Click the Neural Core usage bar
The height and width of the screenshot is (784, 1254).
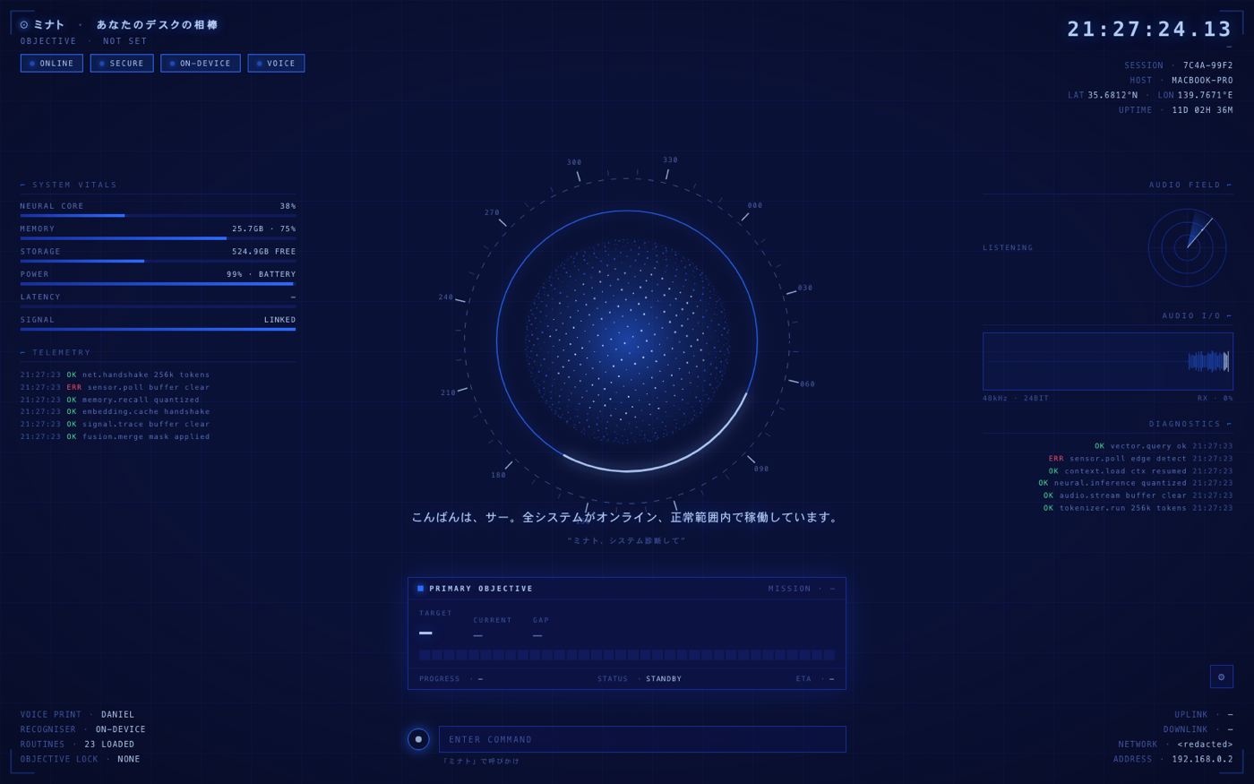158,215
